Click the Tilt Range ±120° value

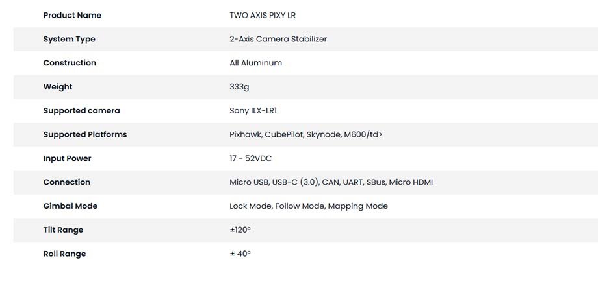[x=240, y=230]
